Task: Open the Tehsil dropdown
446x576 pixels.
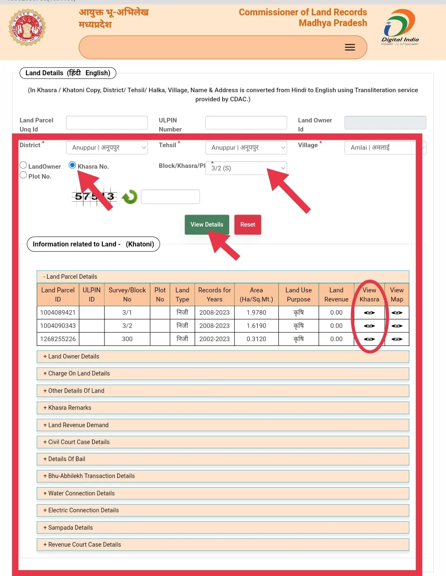Action: (246, 148)
